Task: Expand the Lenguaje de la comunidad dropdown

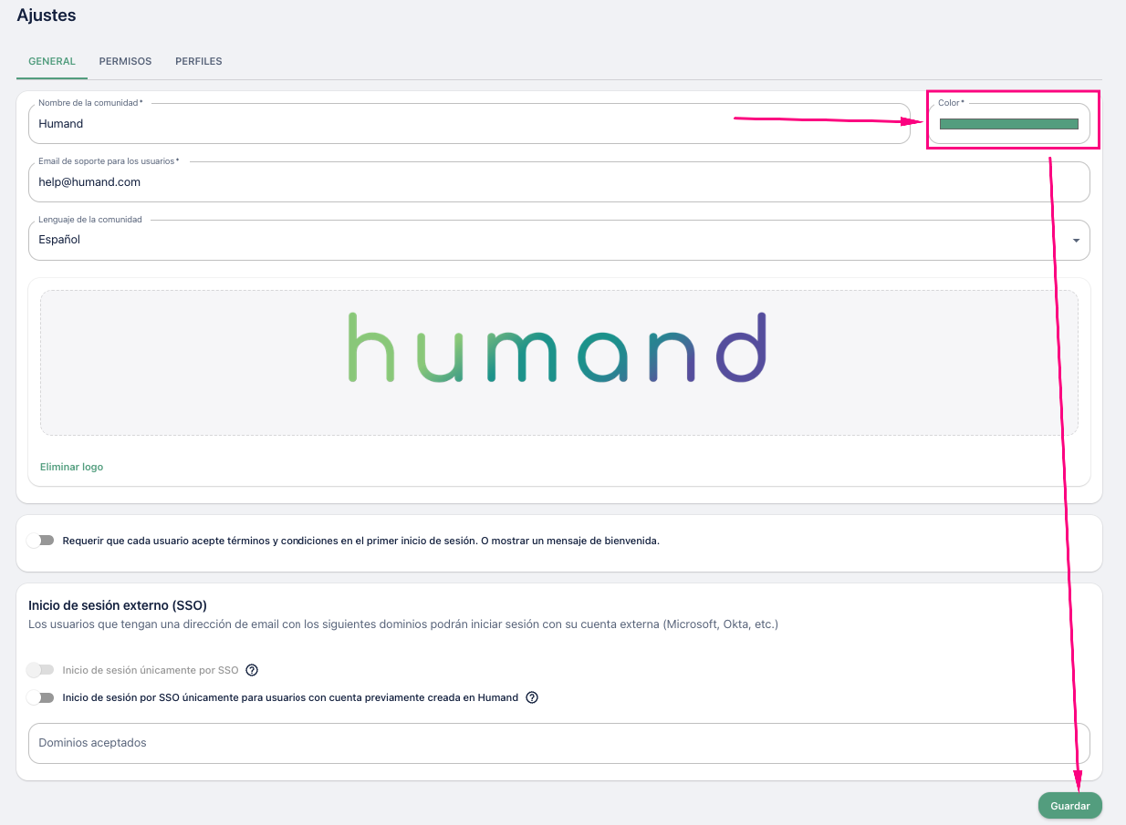Action: pos(559,240)
